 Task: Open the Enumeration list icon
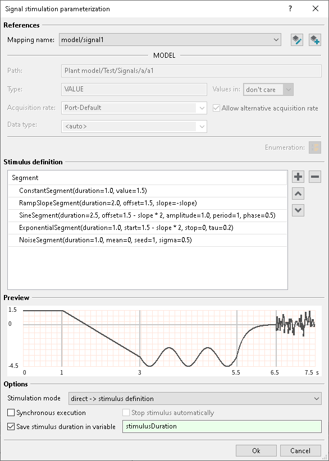coord(315,147)
